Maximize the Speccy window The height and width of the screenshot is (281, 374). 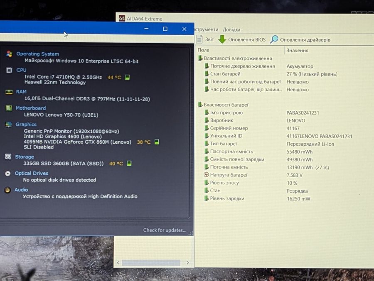coord(165,29)
